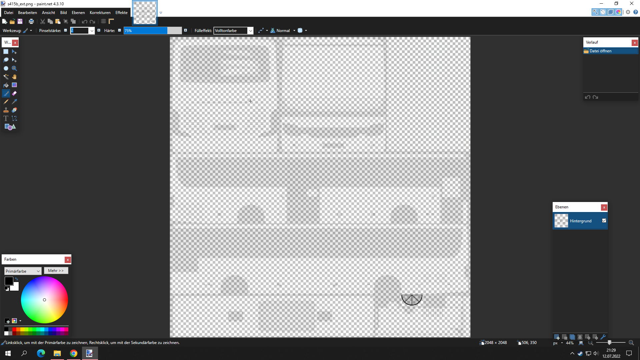Select the Gradient tool
The width and height of the screenshot is (640, 360).
14,85
